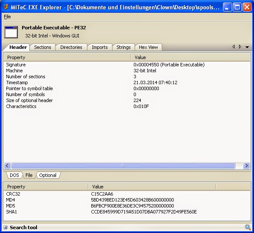
Task: Select the Timestamp row
Action: [x=127, y=82]
